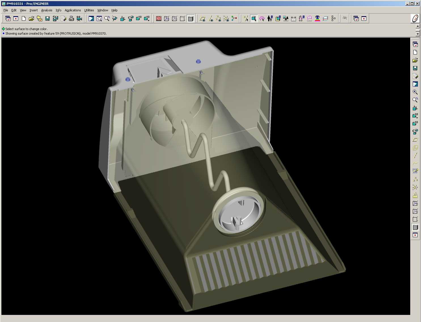Click the Layers stack icon in top toolbar
This screenshot has width=421, height=322.
(325, 19)
